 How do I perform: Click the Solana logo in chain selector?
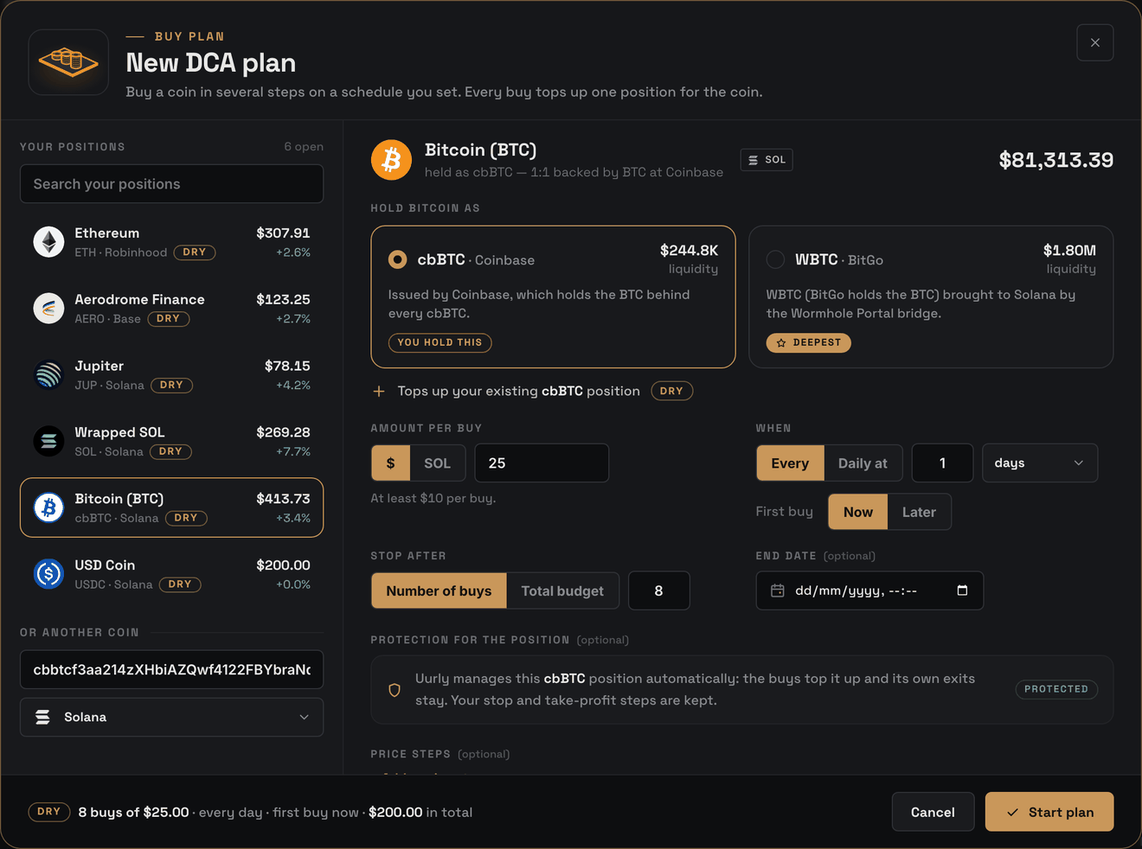click(x=42, y=718)
